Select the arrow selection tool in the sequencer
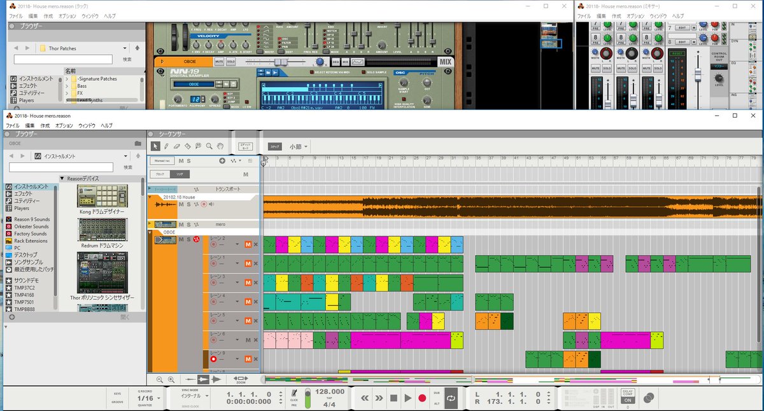This screenshot has height=411, width=764. pos(156,146)
